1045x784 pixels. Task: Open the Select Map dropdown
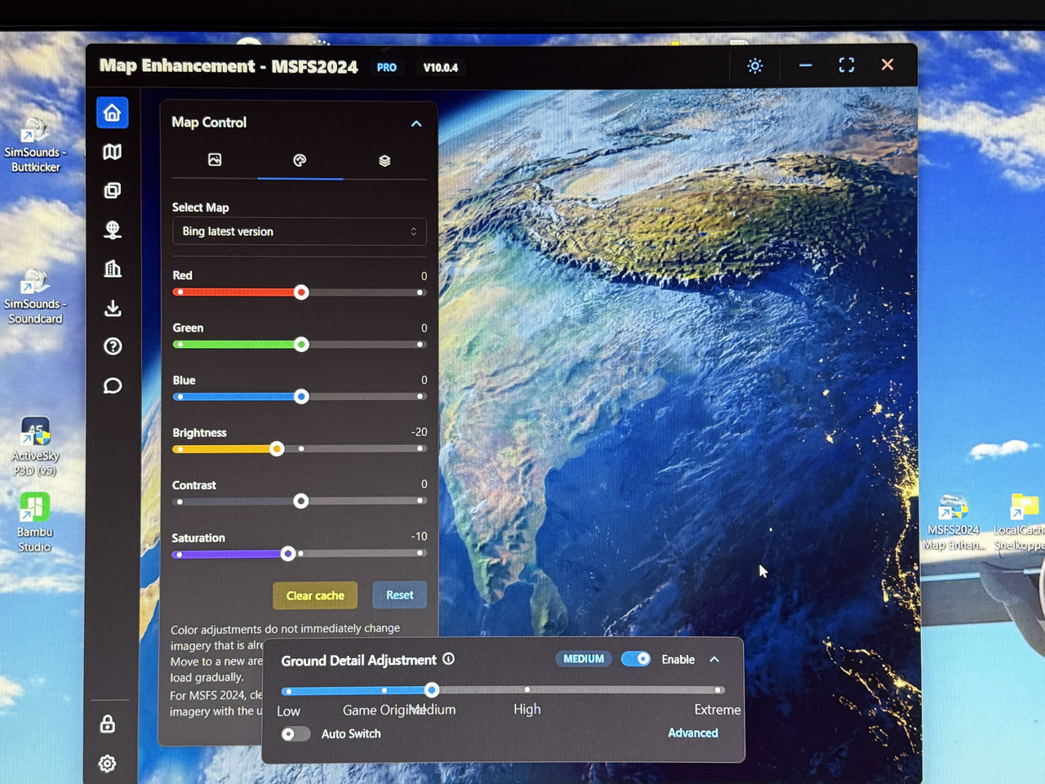[x=300, y=231]
